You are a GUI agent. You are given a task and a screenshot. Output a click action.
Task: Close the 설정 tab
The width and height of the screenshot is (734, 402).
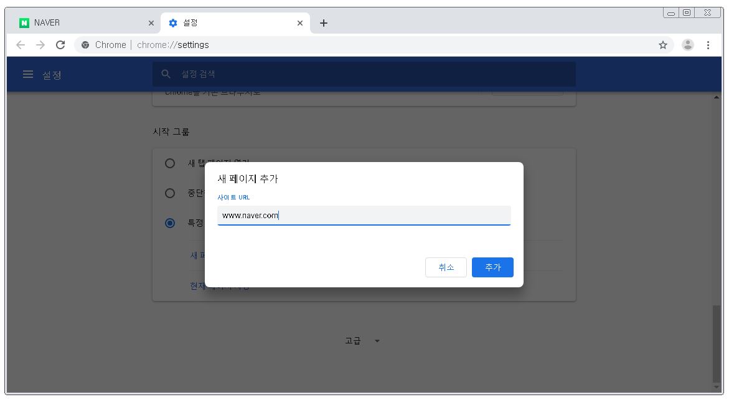[x=300, y=23]
